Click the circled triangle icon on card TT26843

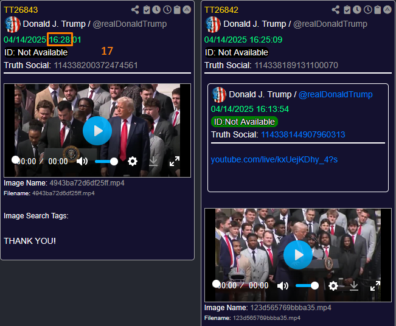187,10
